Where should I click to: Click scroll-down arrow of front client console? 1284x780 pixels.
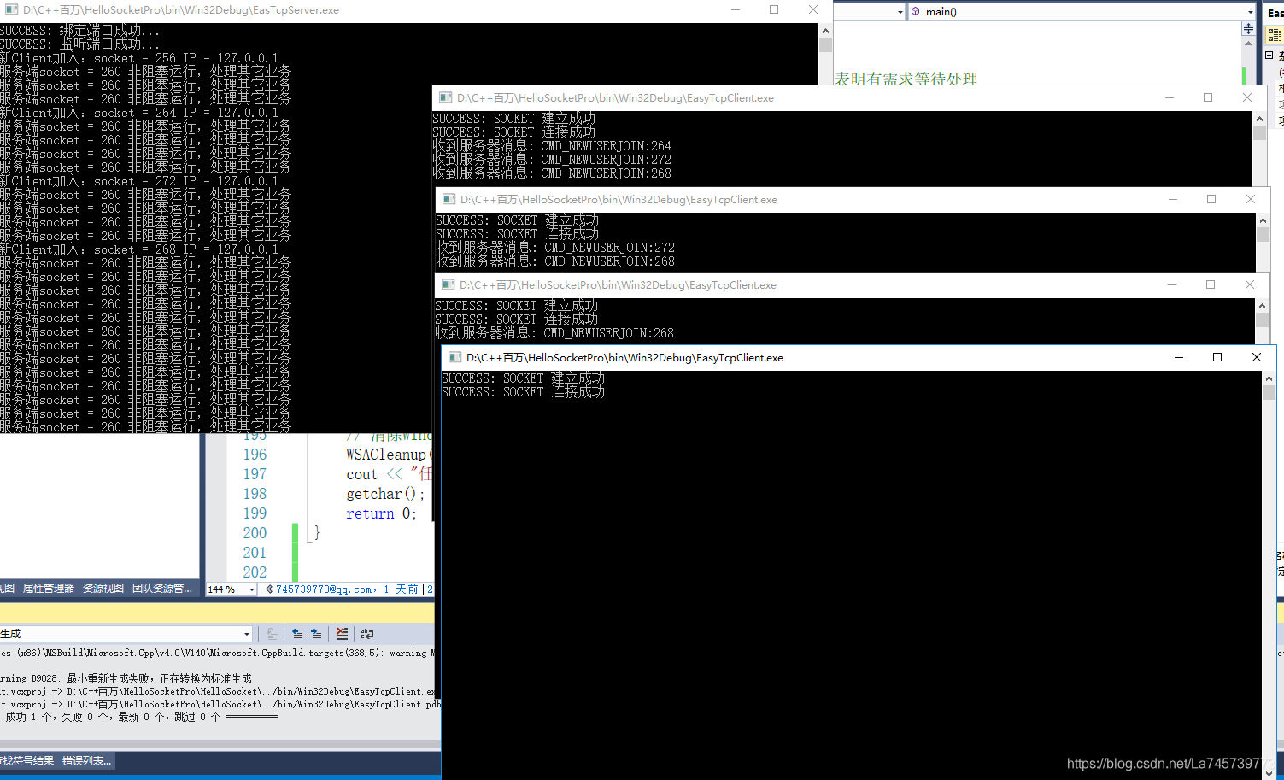[x=1269, y=773]
